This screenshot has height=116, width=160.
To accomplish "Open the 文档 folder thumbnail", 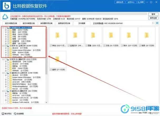I will (111, 35).
